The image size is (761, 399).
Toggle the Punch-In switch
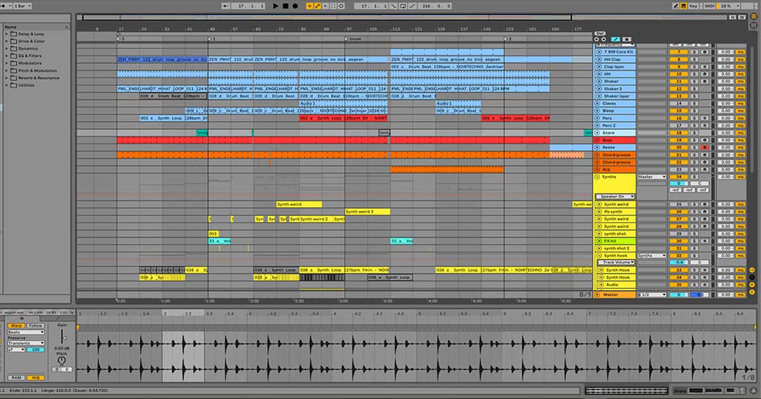click(394, 6)
